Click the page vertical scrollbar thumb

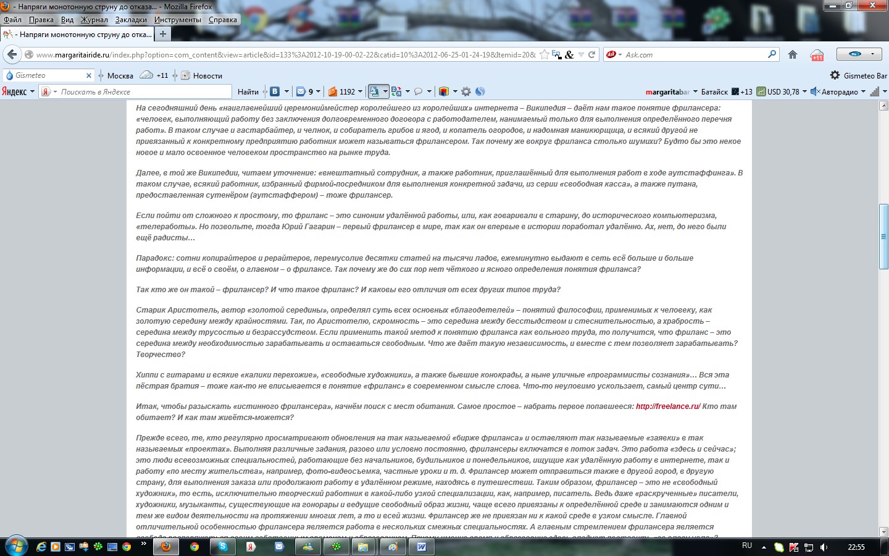(x=883, y=237)
